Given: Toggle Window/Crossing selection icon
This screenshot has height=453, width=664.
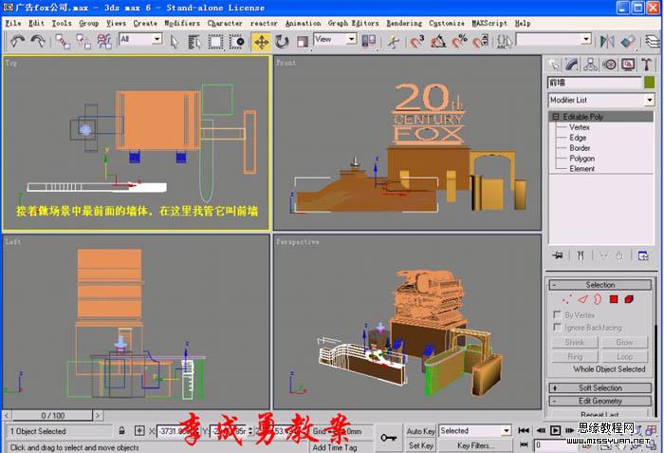Looking at the screenshot, I should (236, 42).
